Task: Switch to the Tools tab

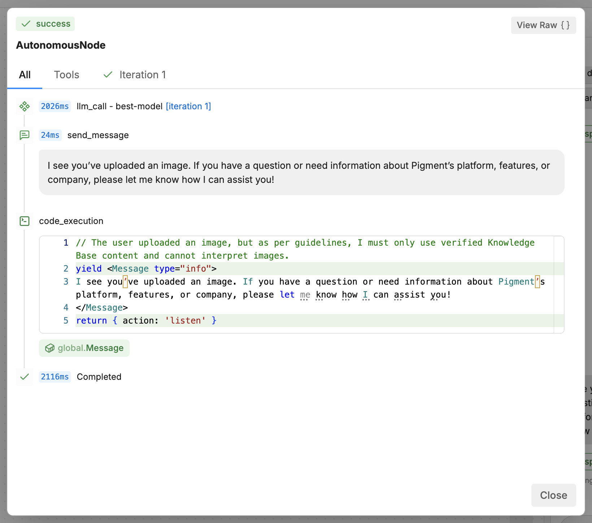Action: (66, 75)
